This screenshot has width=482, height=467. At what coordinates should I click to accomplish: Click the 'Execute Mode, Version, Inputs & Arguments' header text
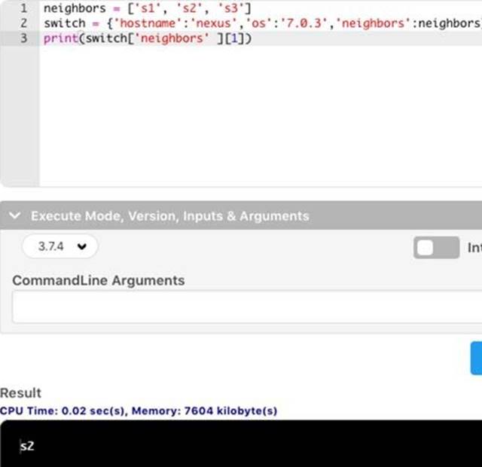pyautogui.click(x=169, y=216)
